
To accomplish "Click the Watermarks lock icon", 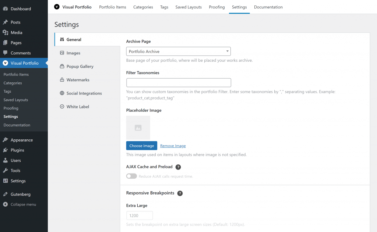I will tap(62, 80).
